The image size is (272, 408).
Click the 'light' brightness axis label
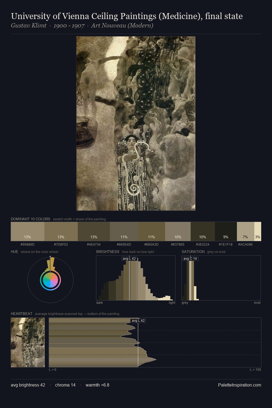tap(172, 303)
